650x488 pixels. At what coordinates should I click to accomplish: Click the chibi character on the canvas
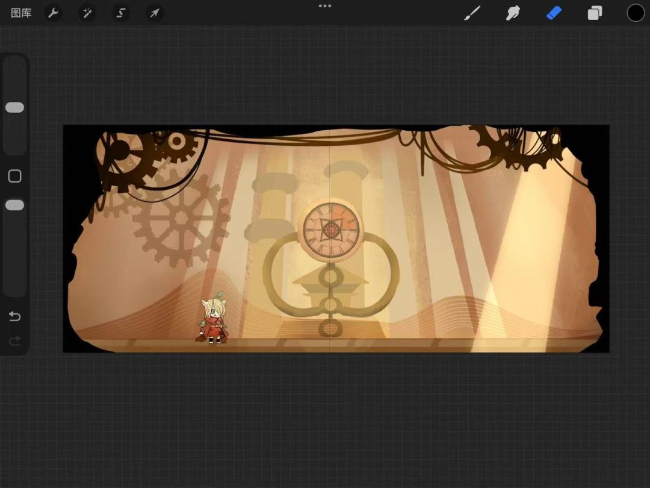point(212,318)
